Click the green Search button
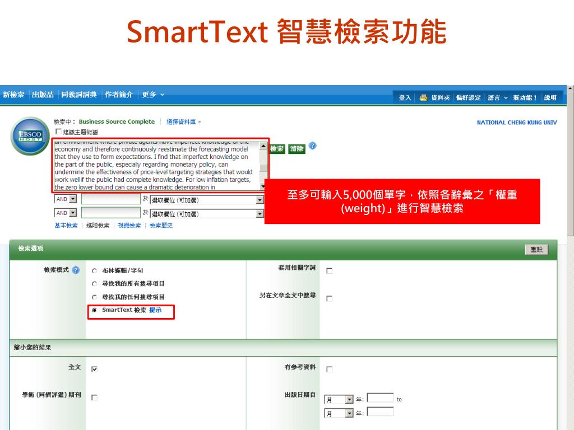Image resolution: width=574 pixels, height=430 pixels. 277,149
